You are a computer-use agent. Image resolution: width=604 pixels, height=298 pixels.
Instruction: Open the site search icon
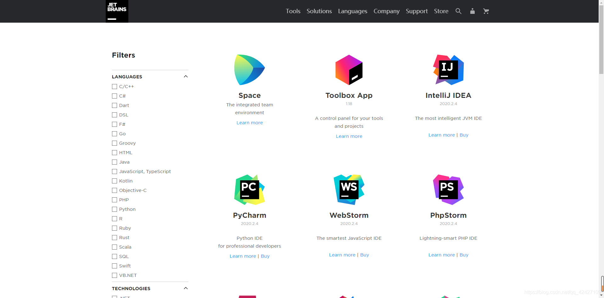[x=458, y=11]
